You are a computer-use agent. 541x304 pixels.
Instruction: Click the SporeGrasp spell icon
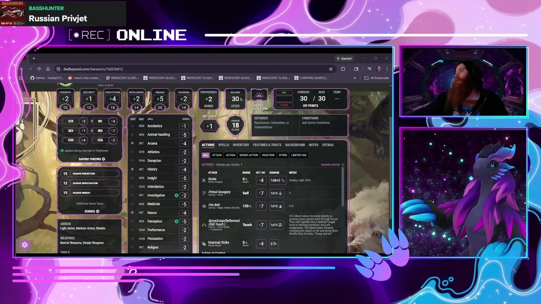coord(204,225)
